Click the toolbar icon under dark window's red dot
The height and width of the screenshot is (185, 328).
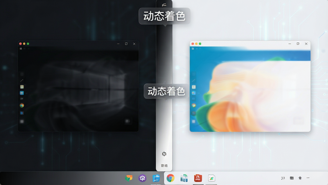21,49
